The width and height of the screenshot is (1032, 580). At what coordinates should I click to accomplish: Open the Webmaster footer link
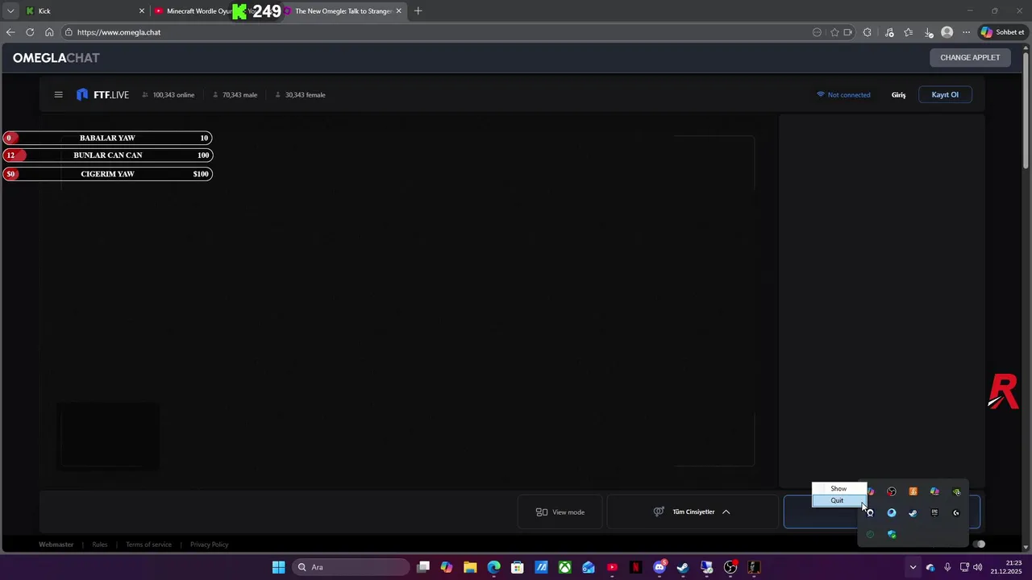coord(56,545)
